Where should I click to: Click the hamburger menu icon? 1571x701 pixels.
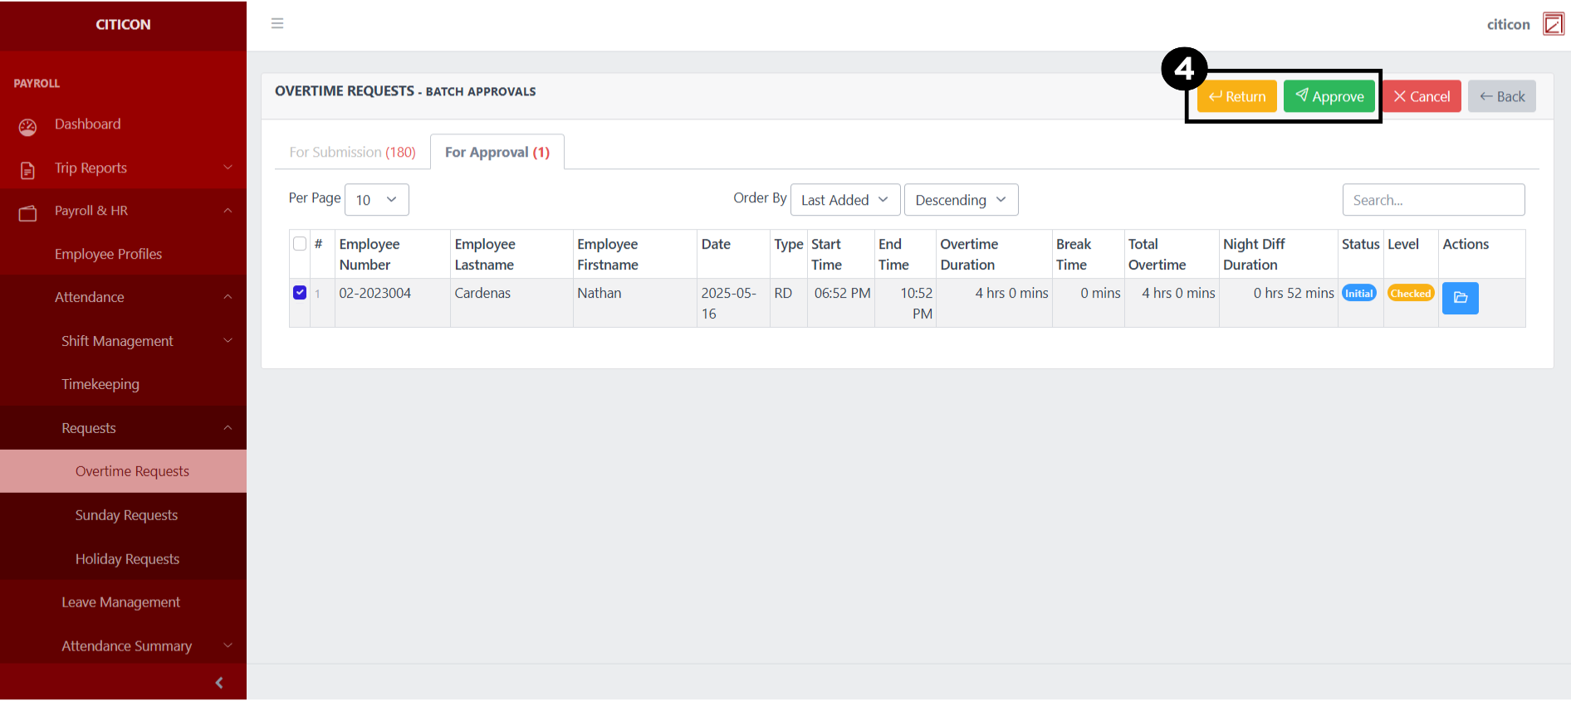click(x=277, y=23)
